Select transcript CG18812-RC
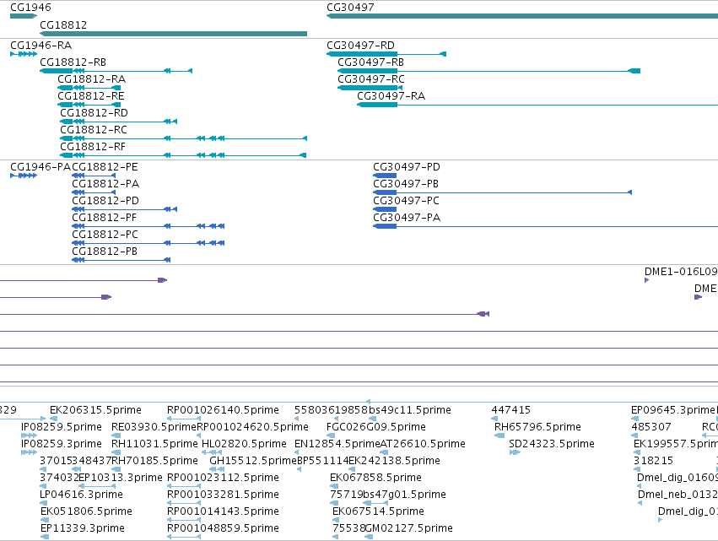 click(x=94, y=130)
